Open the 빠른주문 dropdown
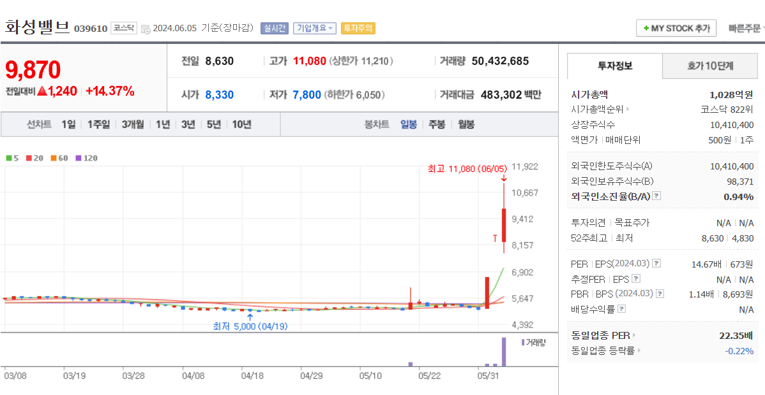Viewport: 765px width, 395px height. (746, 28)
